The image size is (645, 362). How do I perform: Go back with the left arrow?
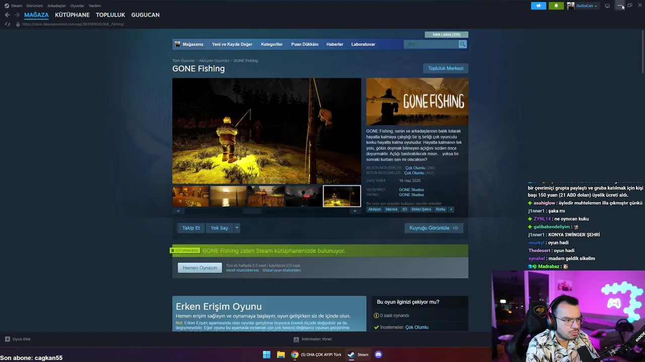point(7,15)
